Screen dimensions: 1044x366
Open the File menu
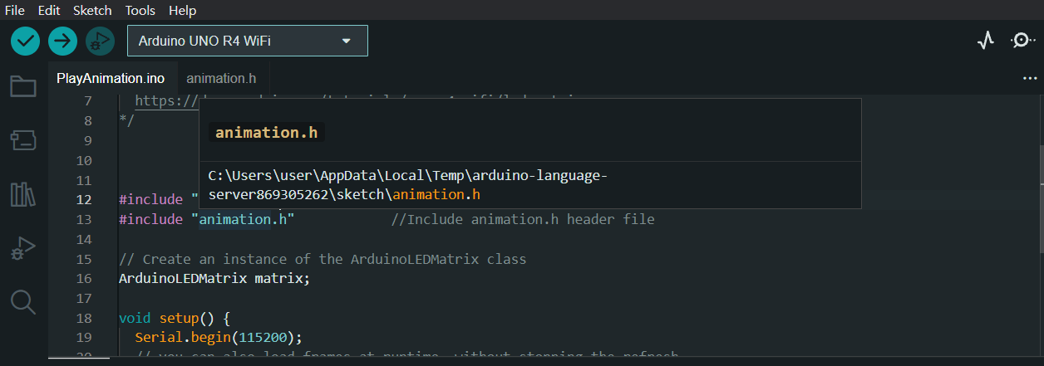tap(15, 11)
